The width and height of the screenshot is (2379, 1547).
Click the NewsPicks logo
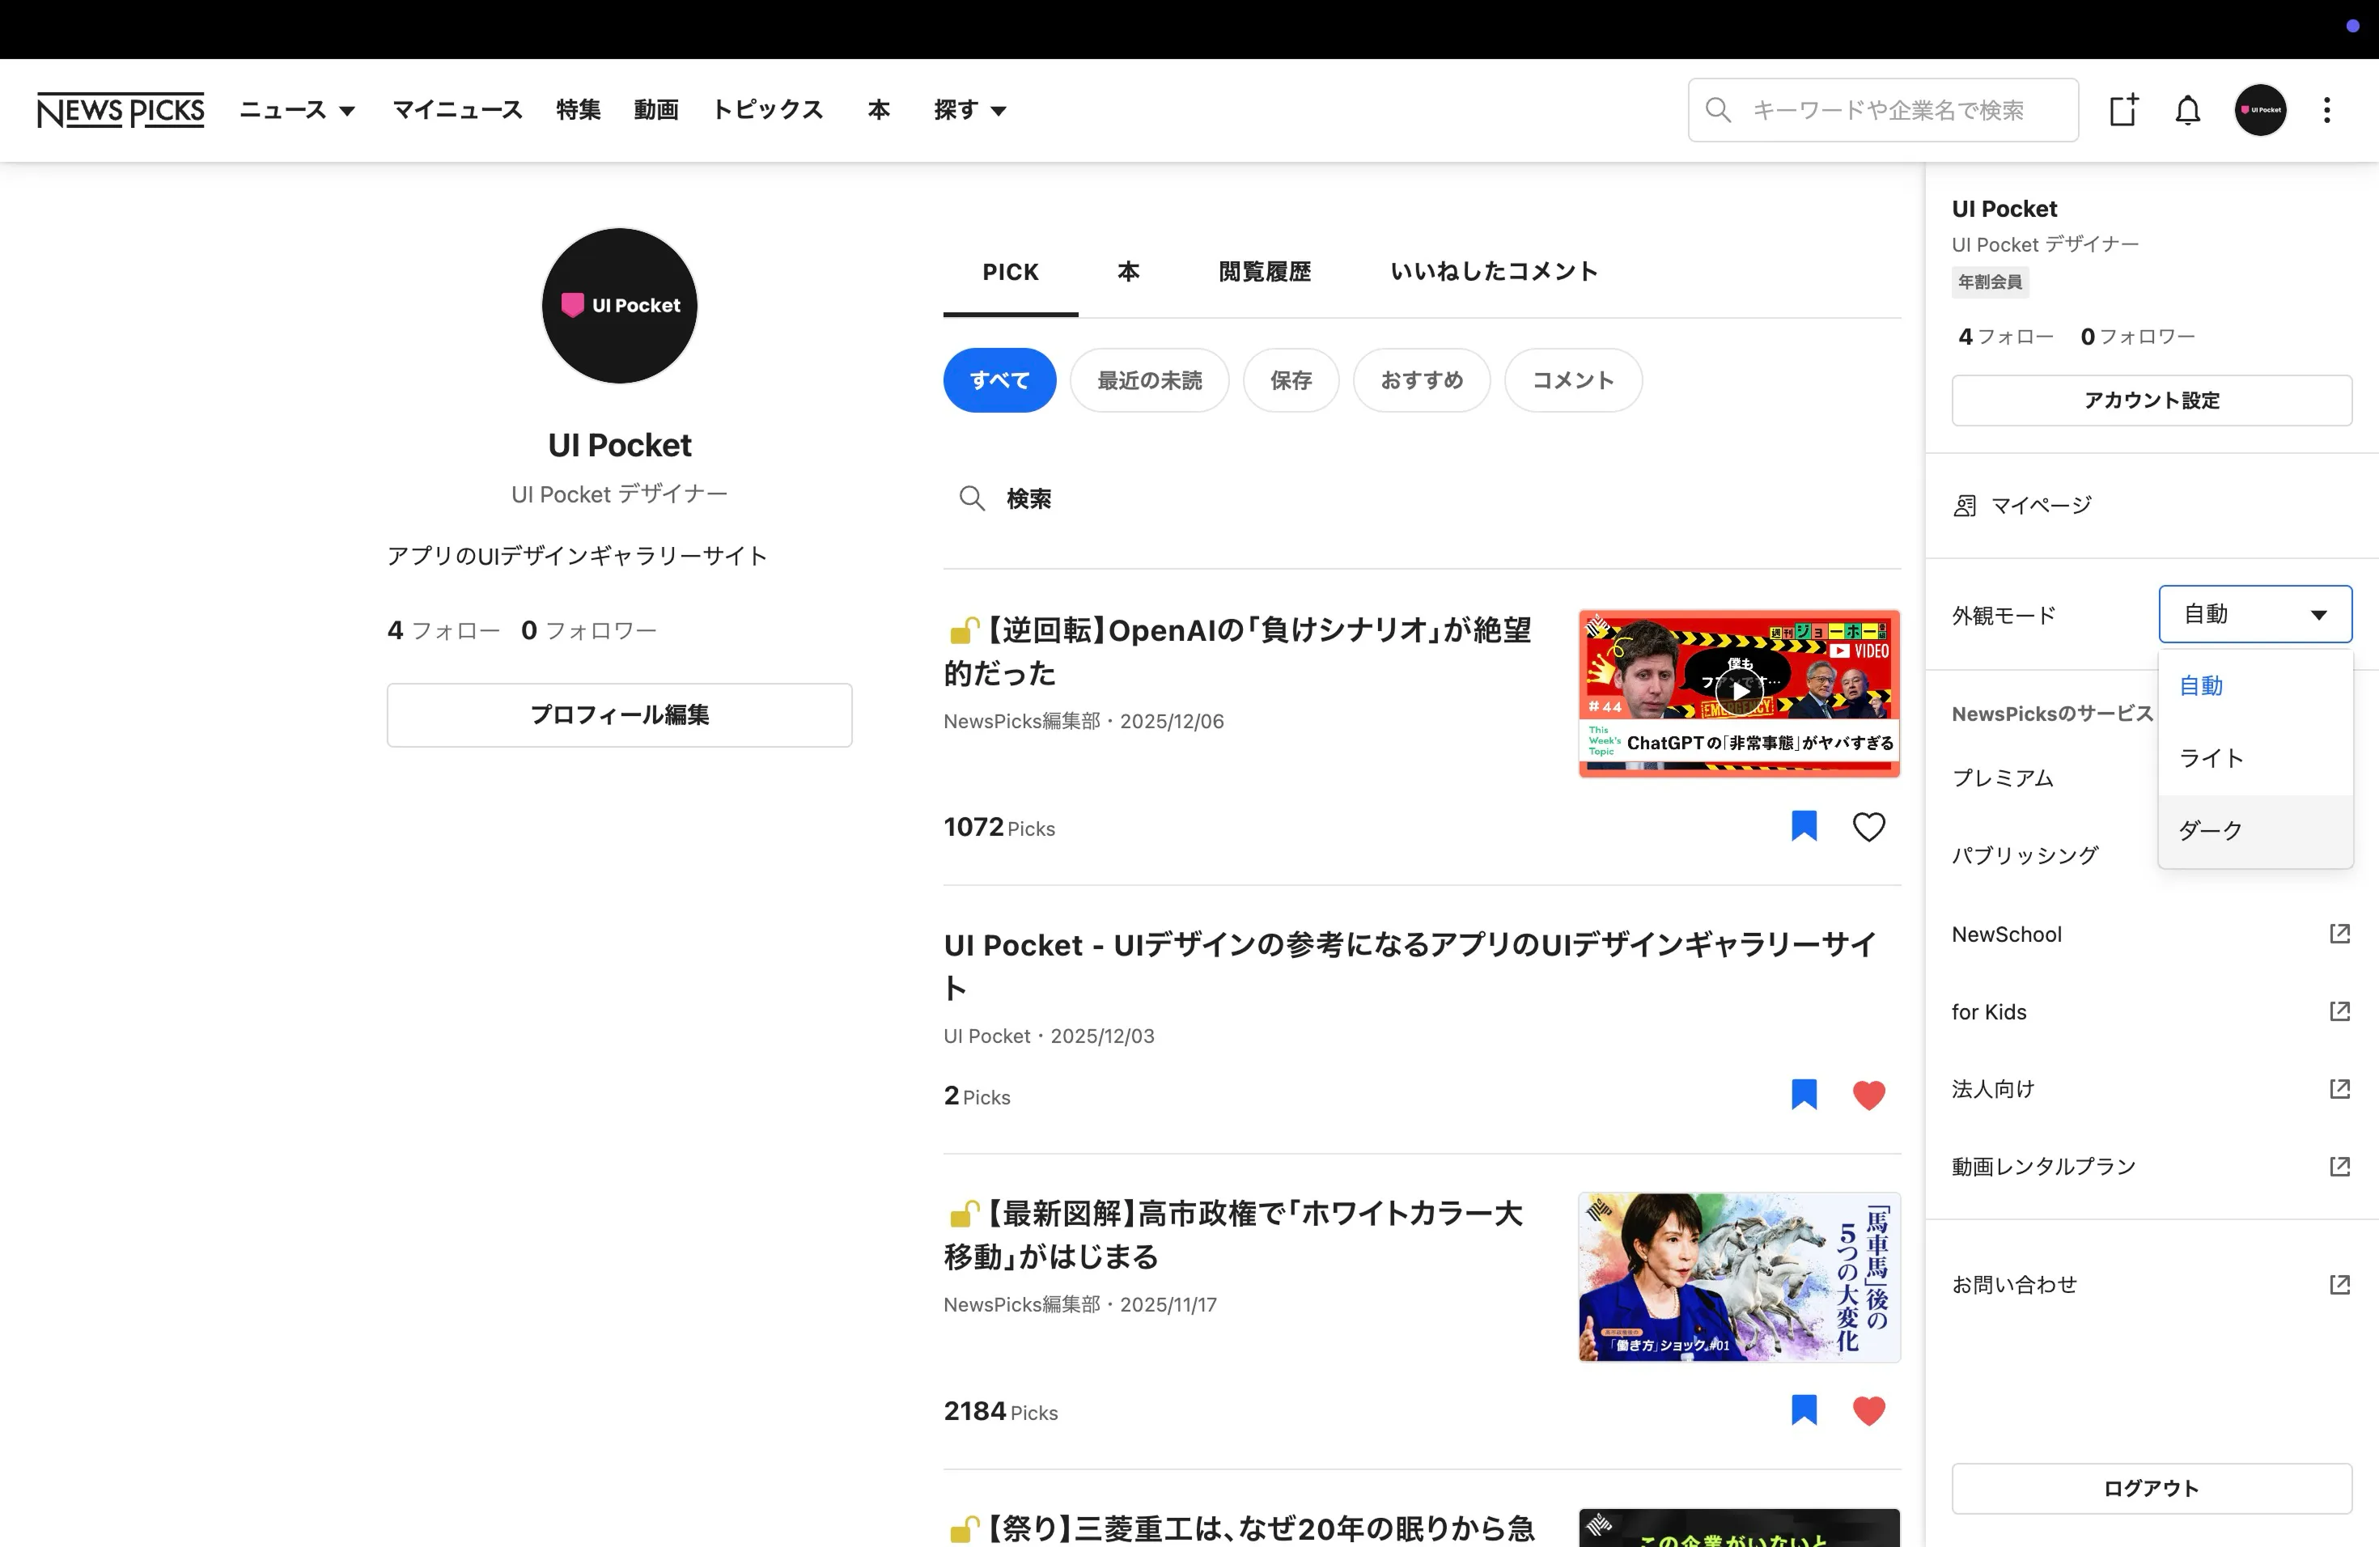120,110
